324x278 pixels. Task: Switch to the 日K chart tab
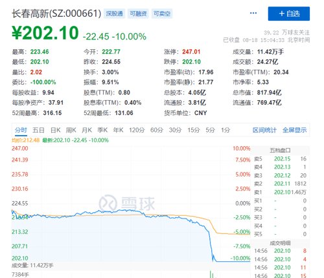pyautogui.click(x=55, y=130)
